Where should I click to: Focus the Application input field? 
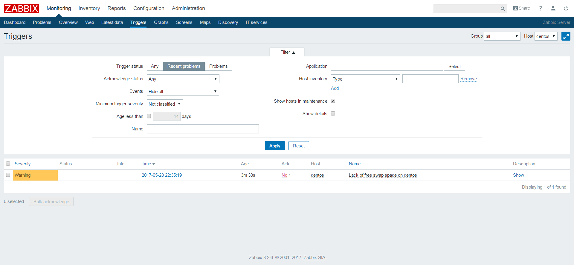coord(387,66)
